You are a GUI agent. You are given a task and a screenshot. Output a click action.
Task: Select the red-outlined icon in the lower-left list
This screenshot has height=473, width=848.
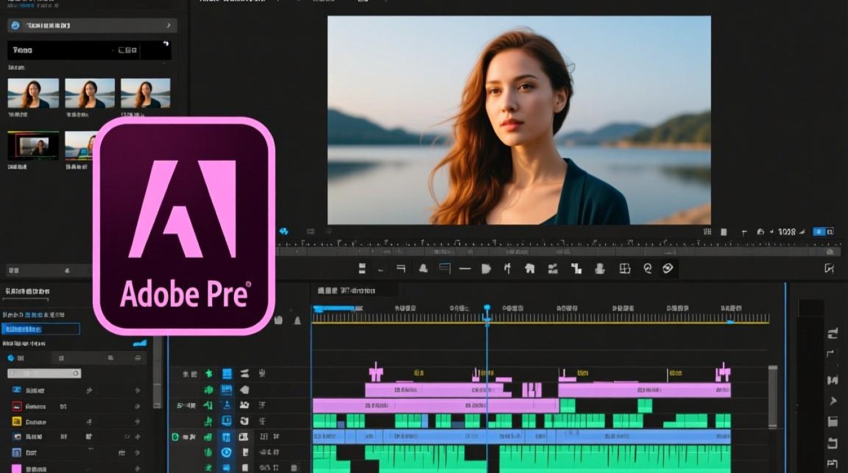point(16,407)
